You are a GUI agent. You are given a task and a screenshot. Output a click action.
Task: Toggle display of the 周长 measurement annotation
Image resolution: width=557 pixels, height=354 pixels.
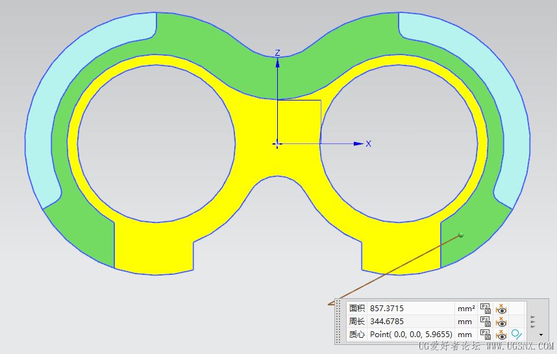pyautogui.click(x=501, y=322)
